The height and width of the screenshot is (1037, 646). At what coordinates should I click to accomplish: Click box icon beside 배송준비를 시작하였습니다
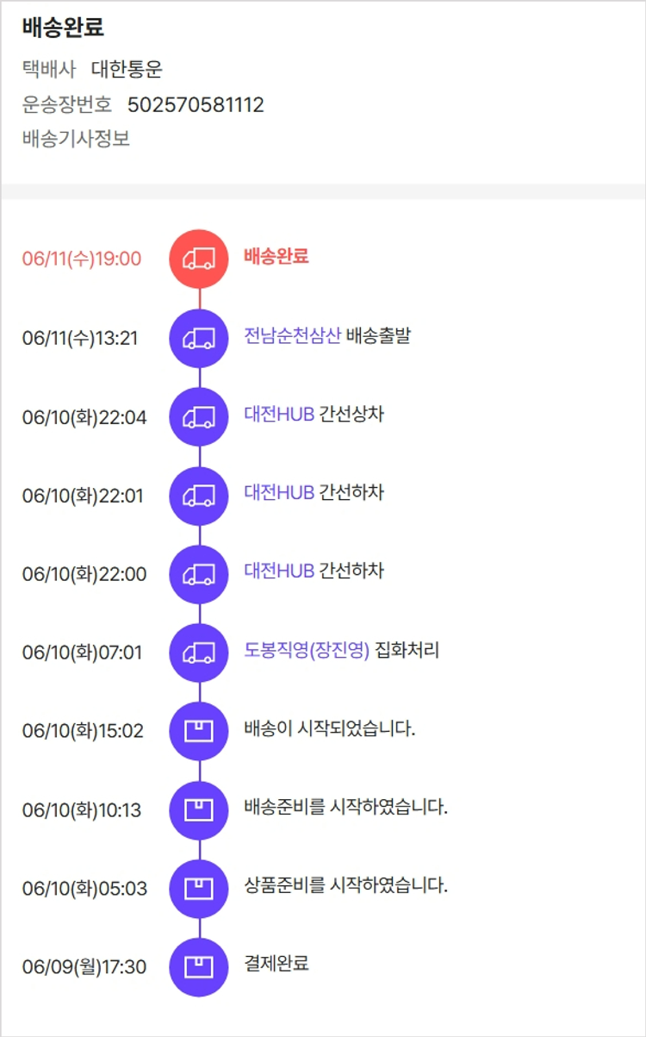coord(199,810)
